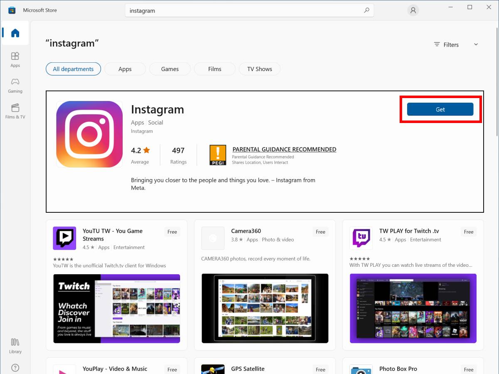
Task: Click the YouTU TW app icon
Action: [64, 238]
